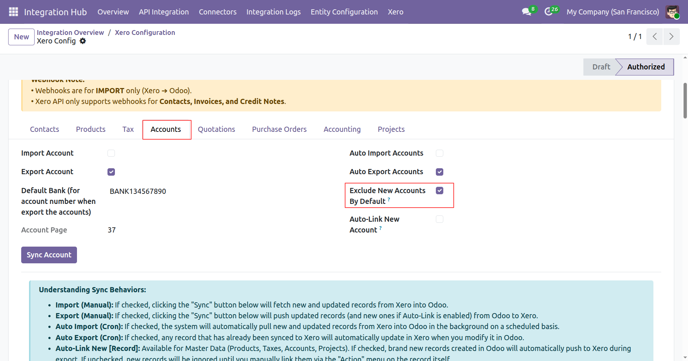Open the conversations chat icon

527,12
